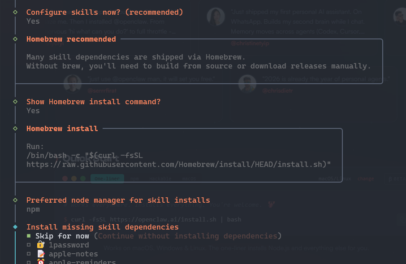Click diamond marker beside Show Homebrew install command
Screen dimensions: 406x264
15,102
